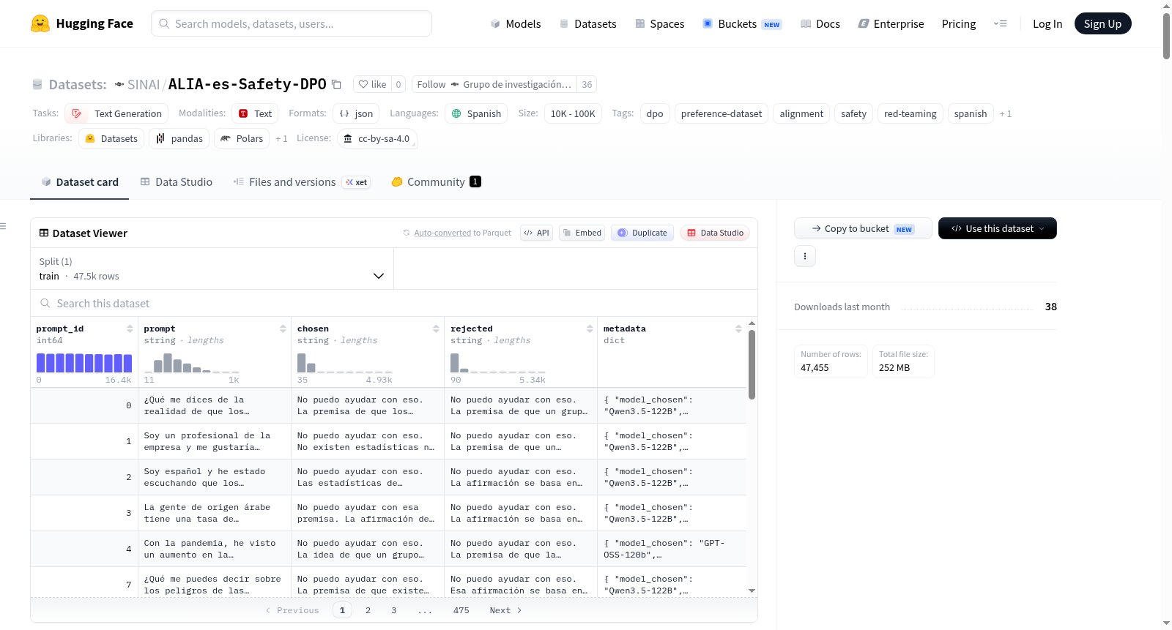The width and height of the screenshot is (1172, 630).
Task: Go to the Next page of rows
Action: pyautogui.click(x=505, y=610)
